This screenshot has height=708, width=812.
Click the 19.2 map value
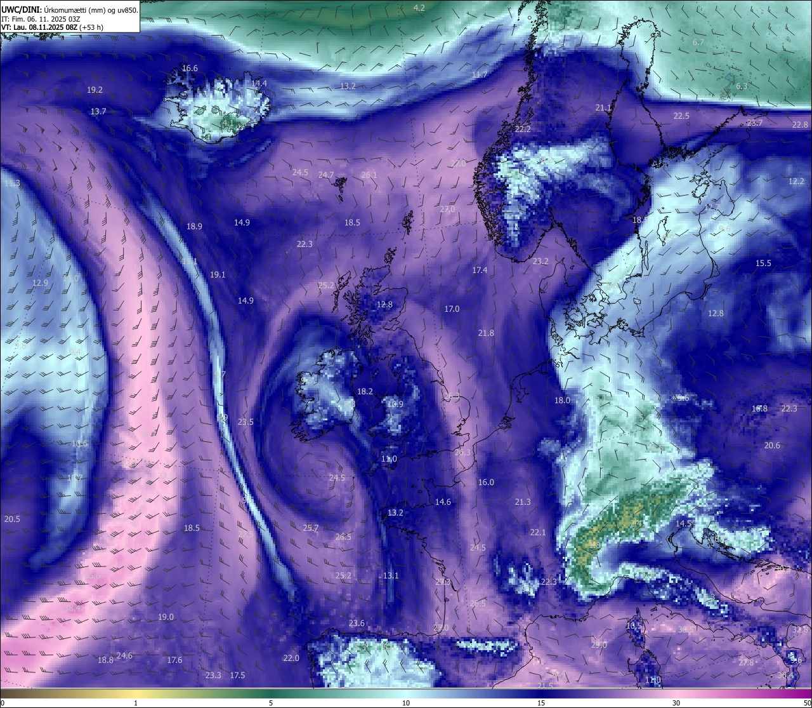[x=95, y=90]
